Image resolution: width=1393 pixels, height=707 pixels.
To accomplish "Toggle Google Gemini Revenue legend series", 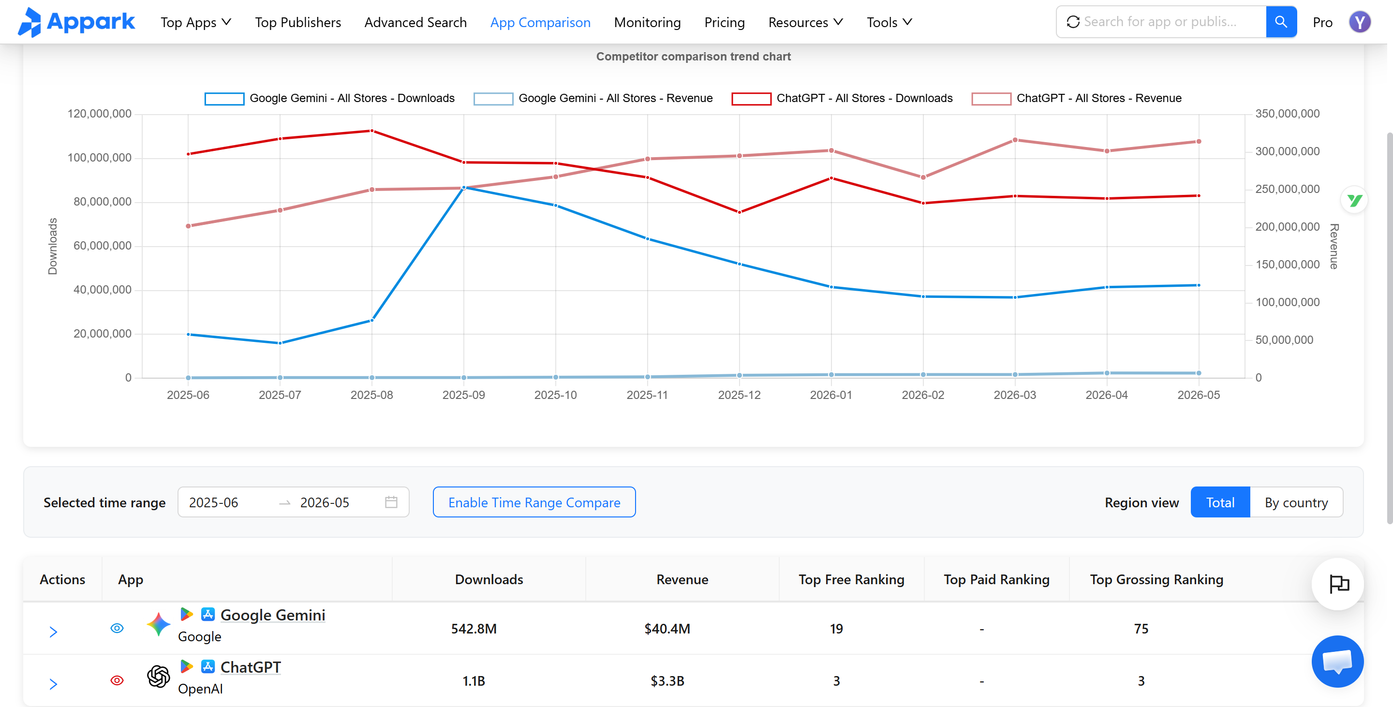I will click(593, 98).
